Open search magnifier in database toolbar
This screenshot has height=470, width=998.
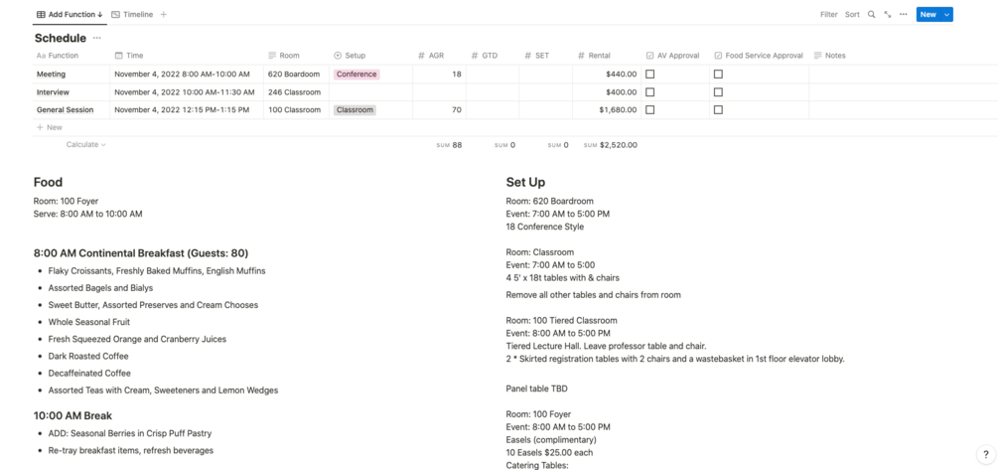pyautogui.click(x=872, y=15)
